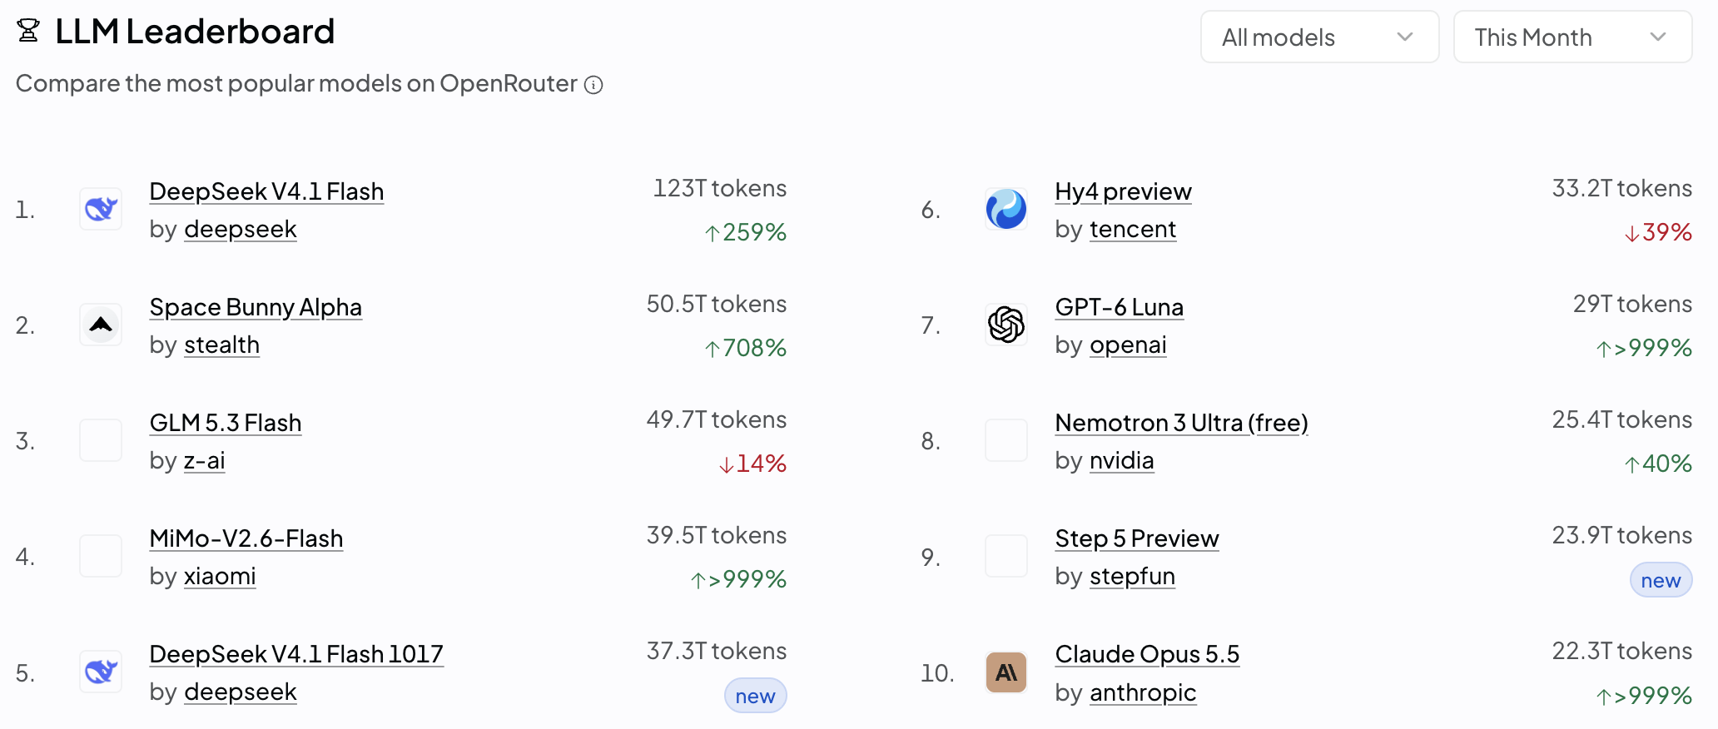Open Nemotron 3 Ultra (free) link
The image size is (1718, 729).
(x=1182, y=423)
